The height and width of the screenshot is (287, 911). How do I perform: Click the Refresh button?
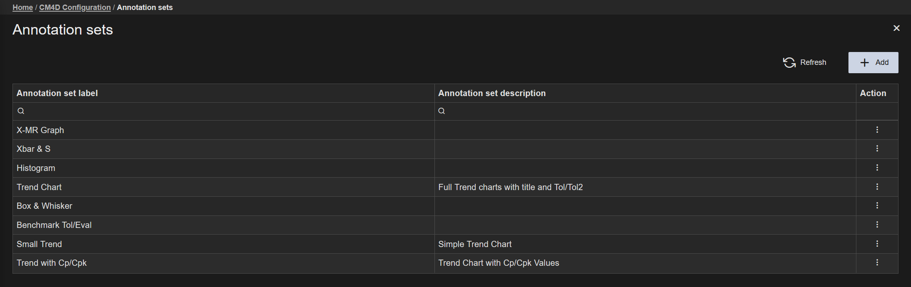pyautogui.click(x=804, y=62)
